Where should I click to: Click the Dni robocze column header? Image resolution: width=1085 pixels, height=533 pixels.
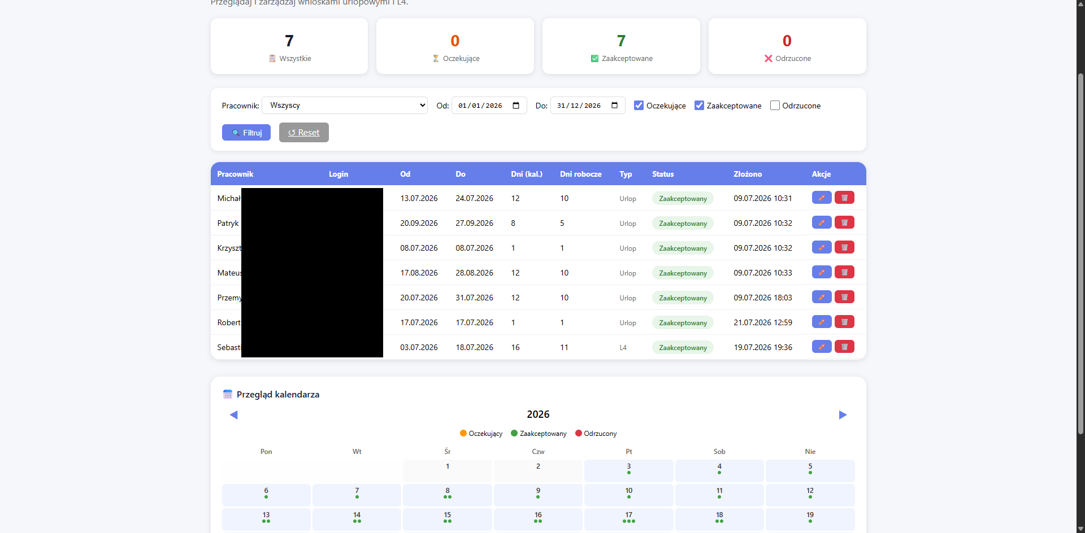(x=581, y=174)
